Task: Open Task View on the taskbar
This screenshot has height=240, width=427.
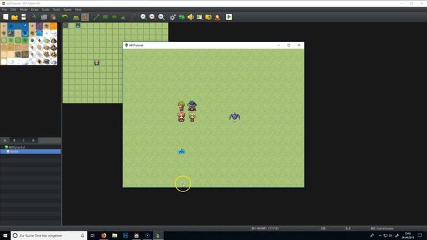Action: coord(93,235)
